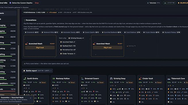Open the skill at level 57/99
This screenshot has width=188, height=105.
pos(8,66)
